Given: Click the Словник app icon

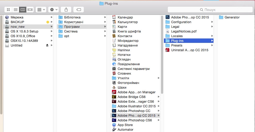Looking at the screenshot, I should pos(114,73).
